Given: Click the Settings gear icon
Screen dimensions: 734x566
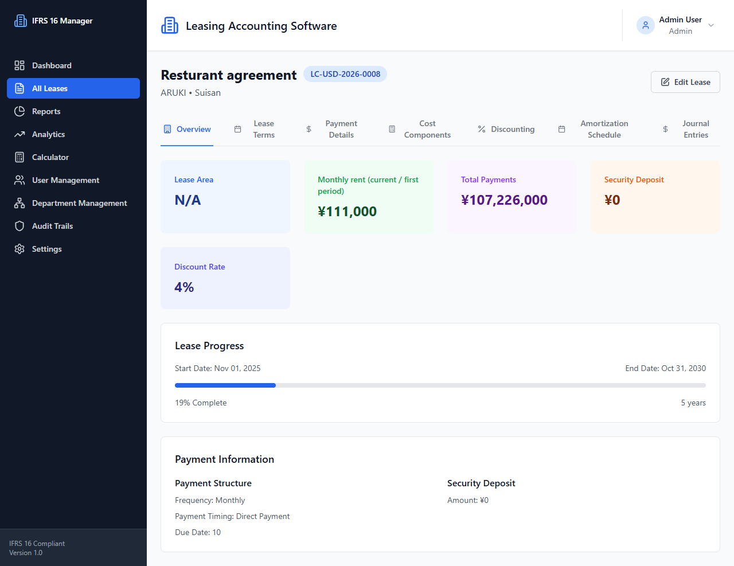Looking at the screenshot, I should [19, 249].
